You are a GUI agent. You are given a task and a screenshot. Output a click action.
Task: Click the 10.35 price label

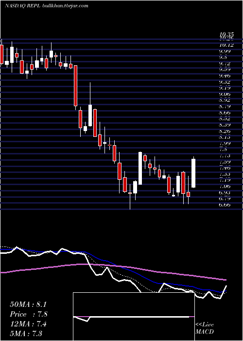click(226, 35)
